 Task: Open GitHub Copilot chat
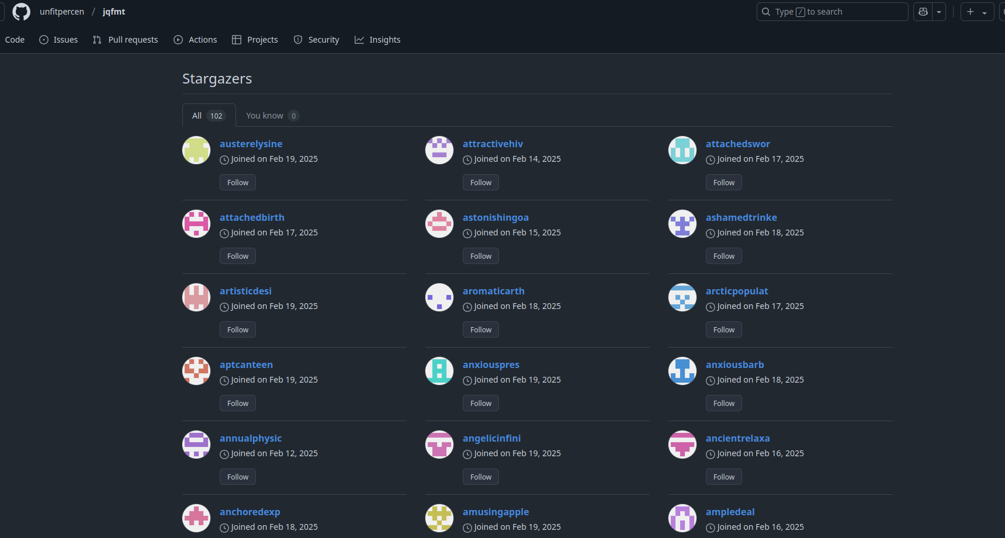coord(922,11)
